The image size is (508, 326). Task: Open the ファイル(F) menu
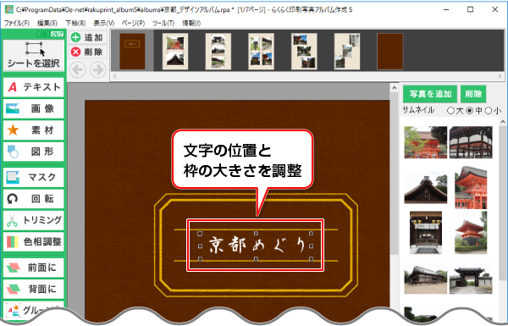click(17, 23)
